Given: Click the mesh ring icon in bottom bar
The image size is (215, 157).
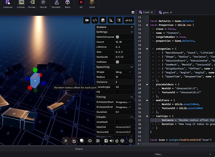Looking at the screenshot, I should pyautogui.click(x=90, y=141).
